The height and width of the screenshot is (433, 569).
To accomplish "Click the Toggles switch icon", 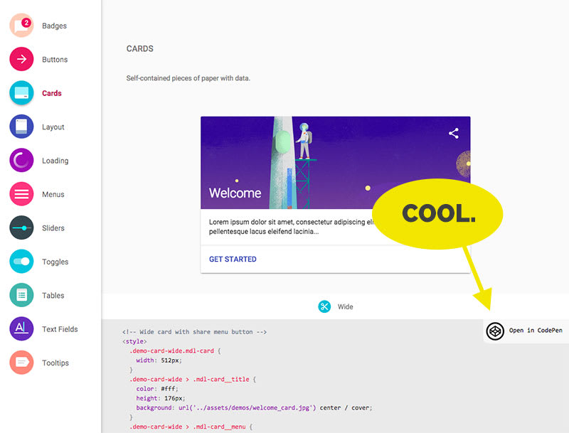I will pos(21,262).
